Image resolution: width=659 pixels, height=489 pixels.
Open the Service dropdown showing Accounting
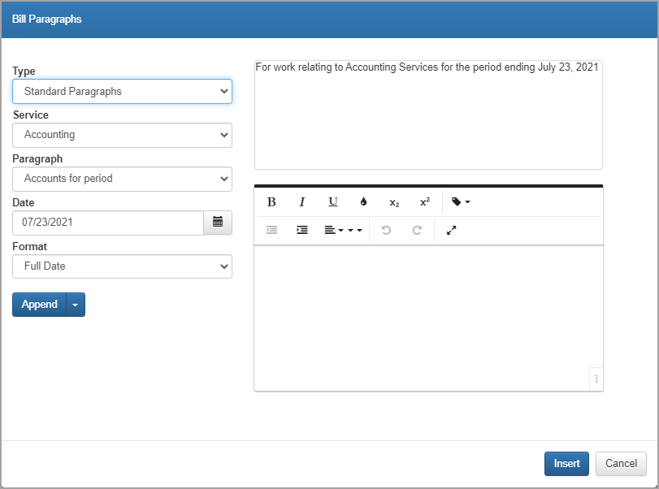[123, 135]
